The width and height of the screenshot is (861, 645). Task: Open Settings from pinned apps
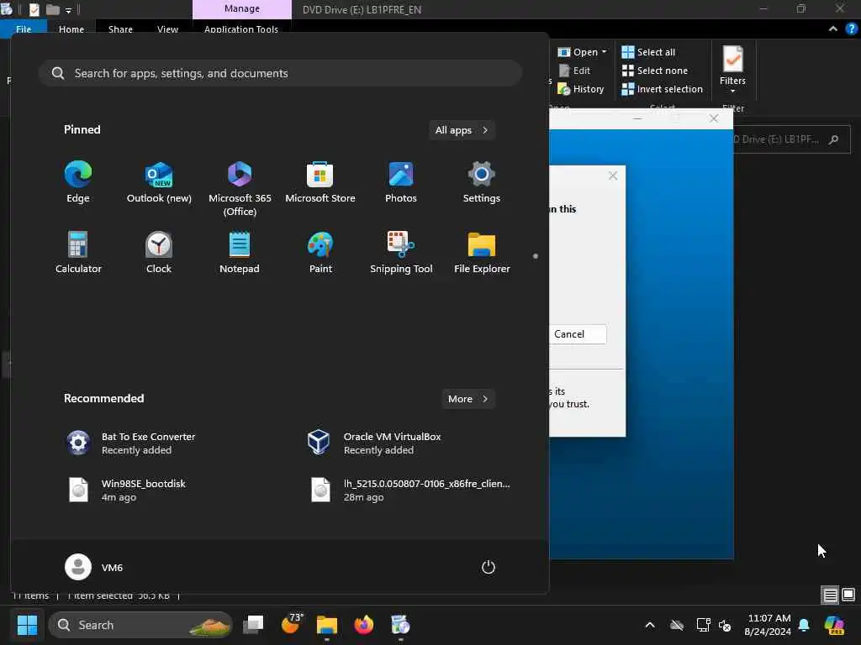pos(482,182)
